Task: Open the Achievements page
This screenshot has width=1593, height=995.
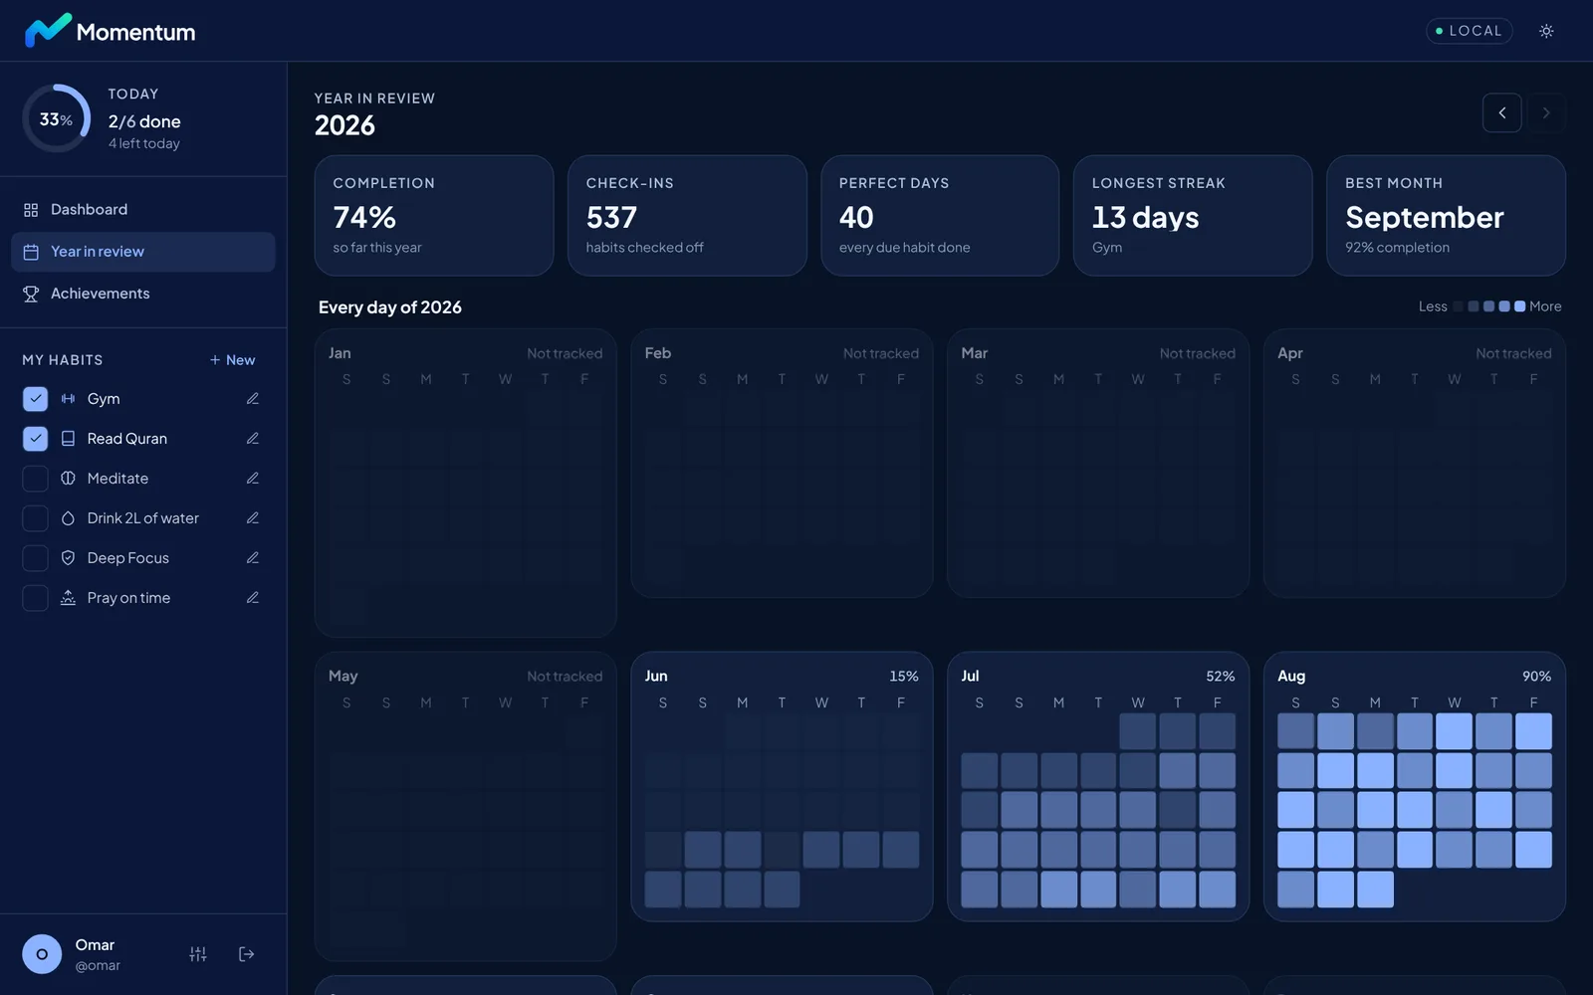Action: pos(143,294)
